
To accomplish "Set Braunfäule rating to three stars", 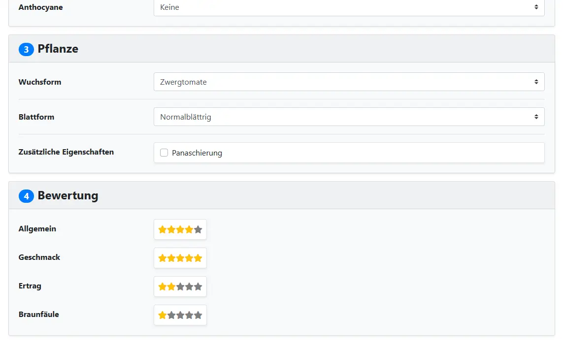I will coord(180,315).
